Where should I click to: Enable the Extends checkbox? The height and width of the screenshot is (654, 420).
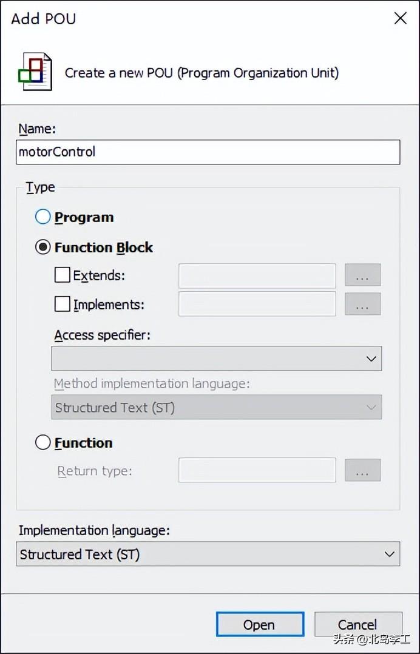tap(63, 275)
